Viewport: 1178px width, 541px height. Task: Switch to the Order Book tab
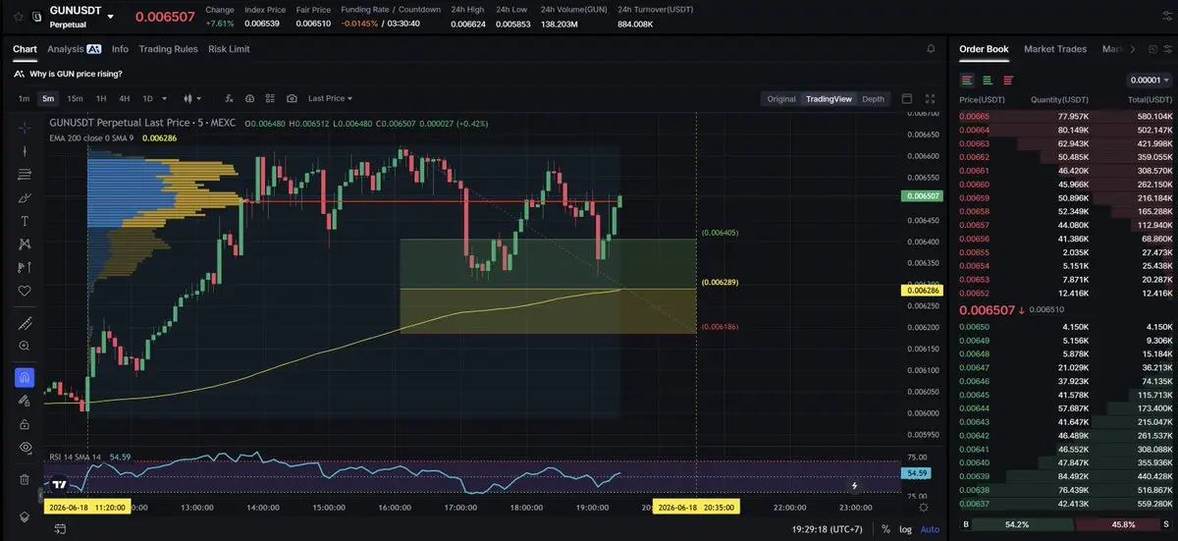(984, 49)
